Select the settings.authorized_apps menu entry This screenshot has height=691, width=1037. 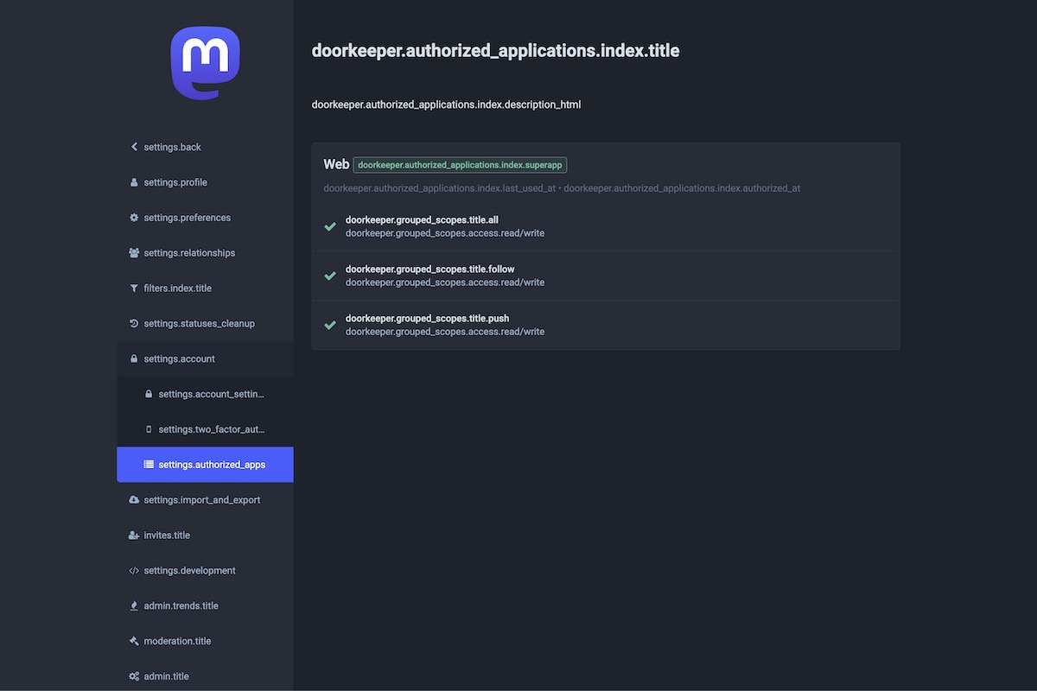point(211,465)
